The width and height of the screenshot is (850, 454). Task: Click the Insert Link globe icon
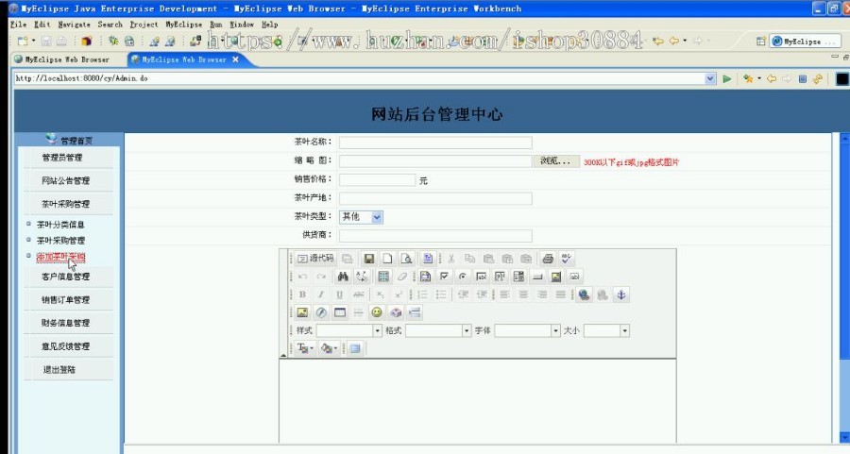(x=584, y=294)
